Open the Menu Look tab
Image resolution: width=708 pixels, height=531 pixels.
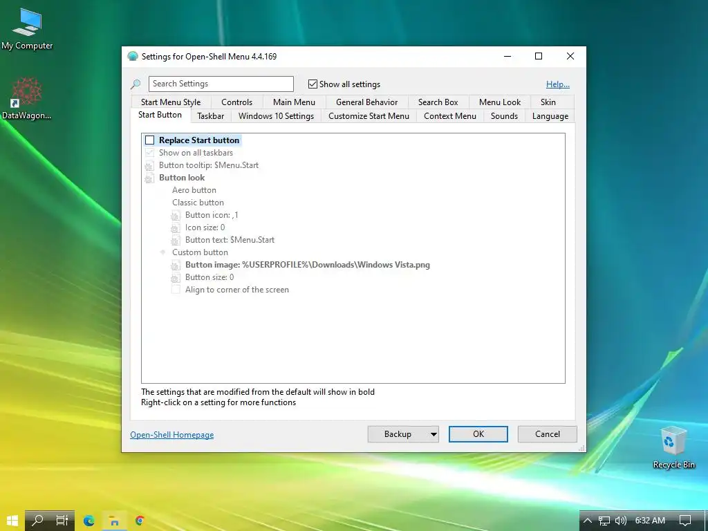500,102
